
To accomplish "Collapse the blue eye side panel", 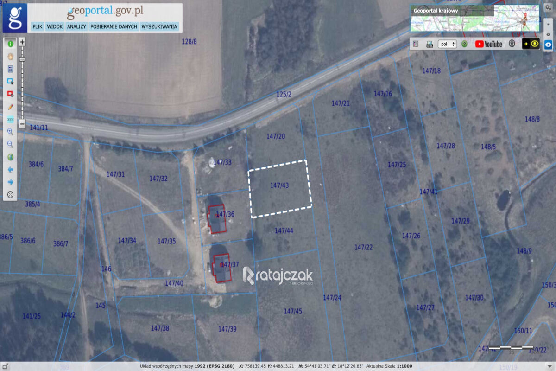I will pyautogui.click(x=549, y=45).
